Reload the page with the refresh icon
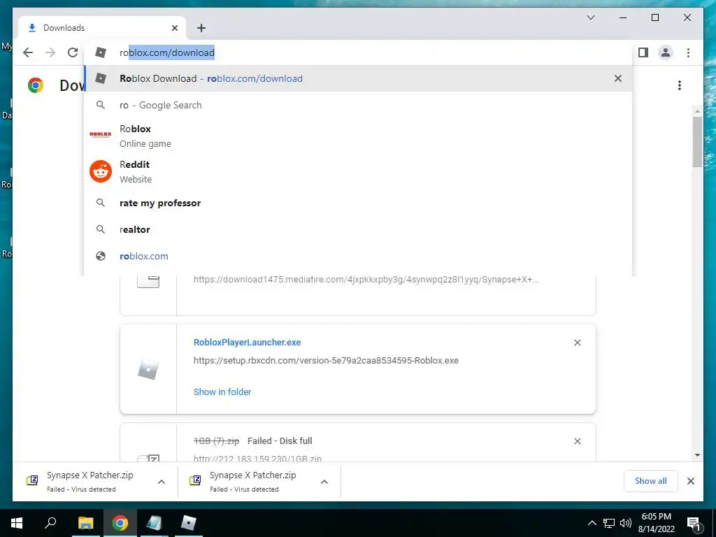The width and height of the screenshot is (716, 537). [x=73, y=52]
